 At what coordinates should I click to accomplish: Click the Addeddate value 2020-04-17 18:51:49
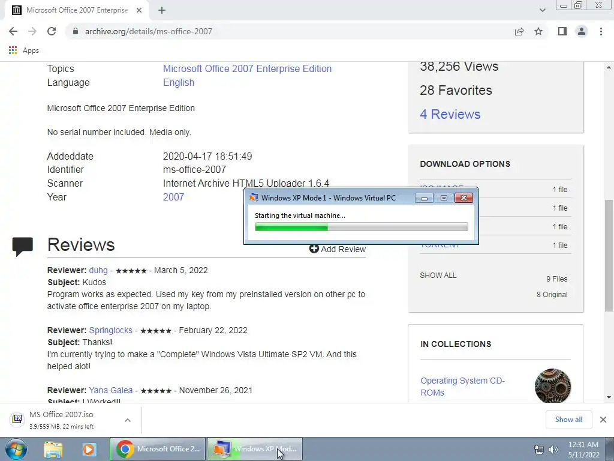click(x=207, y=156)
